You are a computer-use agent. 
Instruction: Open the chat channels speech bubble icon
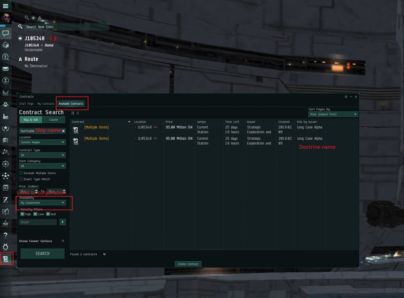(x=6, y=33)
